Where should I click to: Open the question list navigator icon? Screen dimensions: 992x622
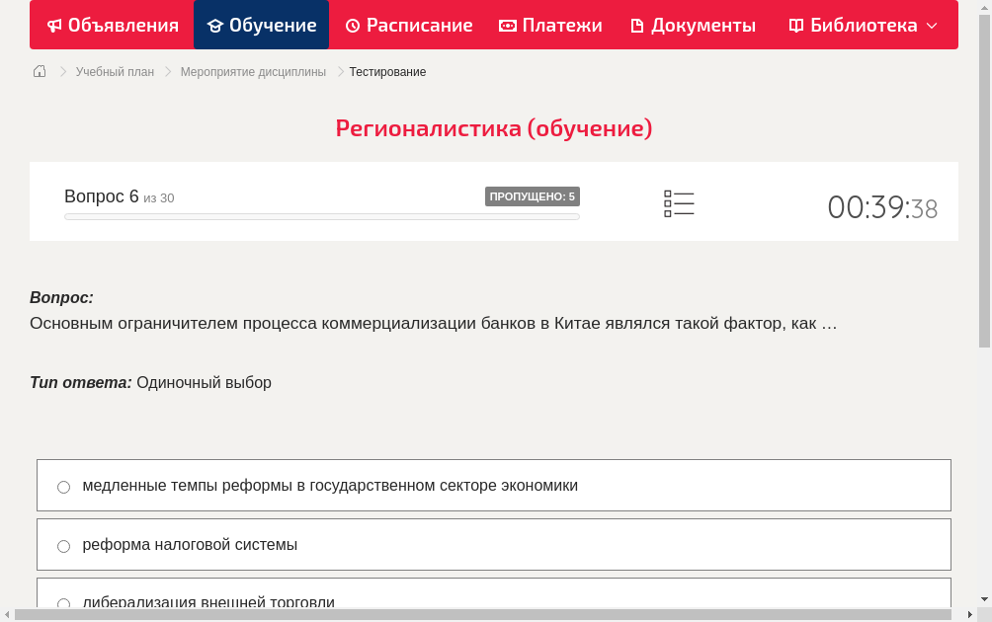pos(679,203)
